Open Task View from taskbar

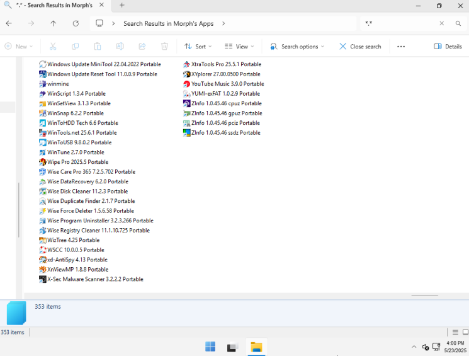coord(233,347)
